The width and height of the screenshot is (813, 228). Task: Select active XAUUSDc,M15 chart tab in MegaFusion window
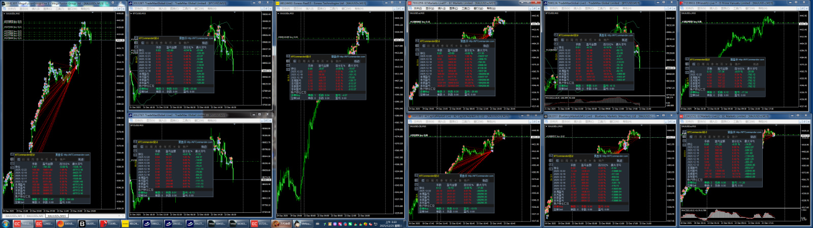tap(57, 216)
